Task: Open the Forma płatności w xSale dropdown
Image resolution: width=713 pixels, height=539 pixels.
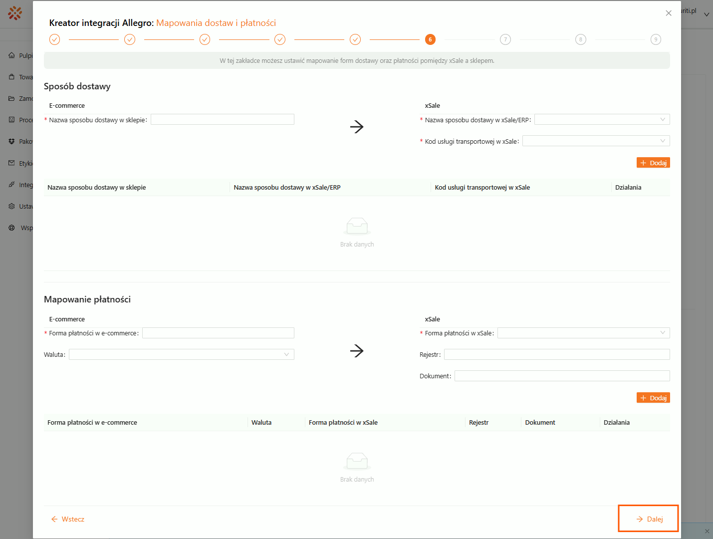Action: point(583,333)
